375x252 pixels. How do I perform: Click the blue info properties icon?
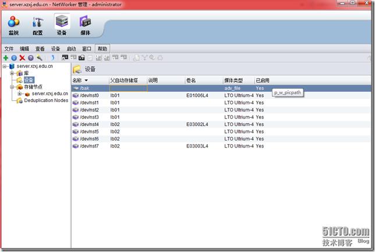click(x=14, y=58)
